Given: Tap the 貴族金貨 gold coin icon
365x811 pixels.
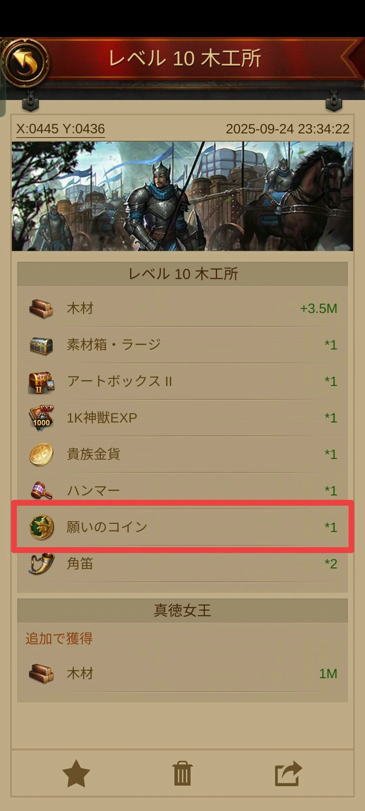Looking at the screenshot, I should tap(41, 454).
